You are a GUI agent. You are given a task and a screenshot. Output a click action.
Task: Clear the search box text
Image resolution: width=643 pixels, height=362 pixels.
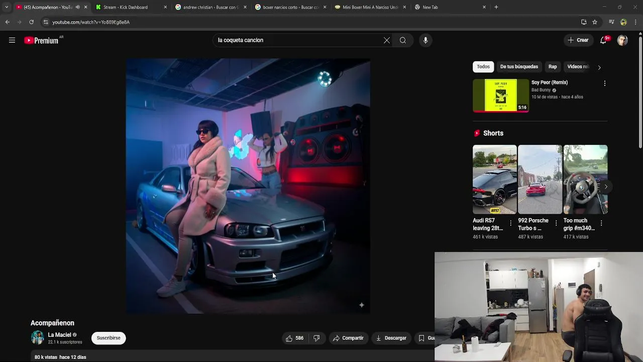[387, 40]
